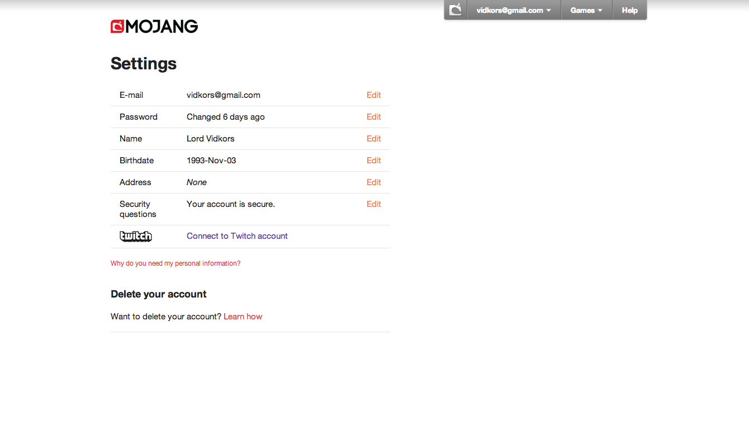Click the Mojang icon in top navigation bar
Image resolution: width=749 pixels, height=434 pixels.
[x=456, y=10]
